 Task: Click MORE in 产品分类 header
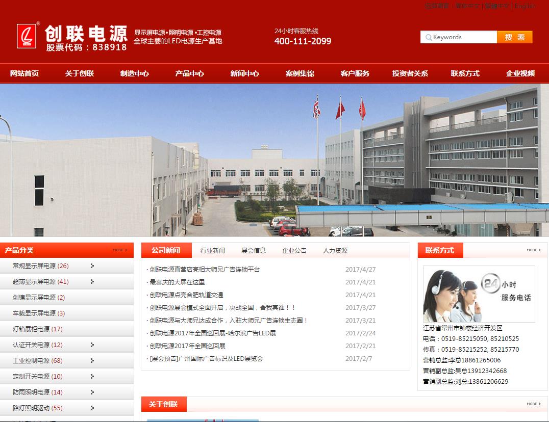click(x=120, y=250)
